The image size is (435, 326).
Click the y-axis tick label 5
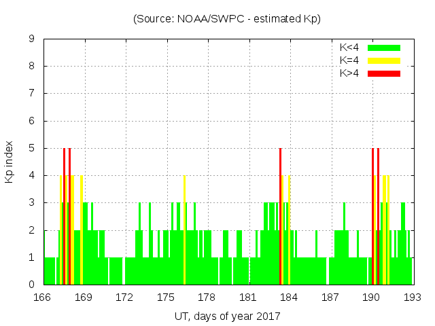tap(32, 148)
